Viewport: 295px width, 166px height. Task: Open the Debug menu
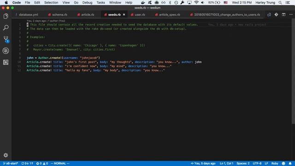87,3
